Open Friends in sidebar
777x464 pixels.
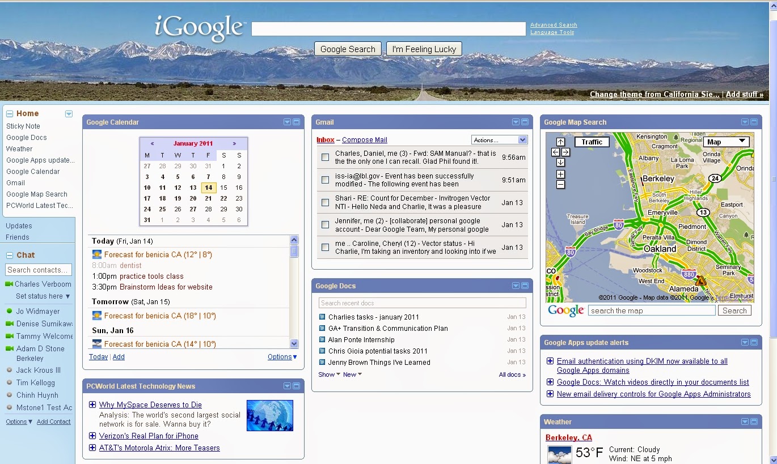18,237
